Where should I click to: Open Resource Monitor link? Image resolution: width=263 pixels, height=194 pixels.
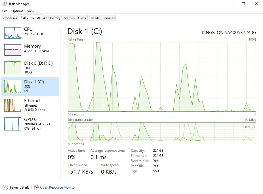tap(58, 187)
